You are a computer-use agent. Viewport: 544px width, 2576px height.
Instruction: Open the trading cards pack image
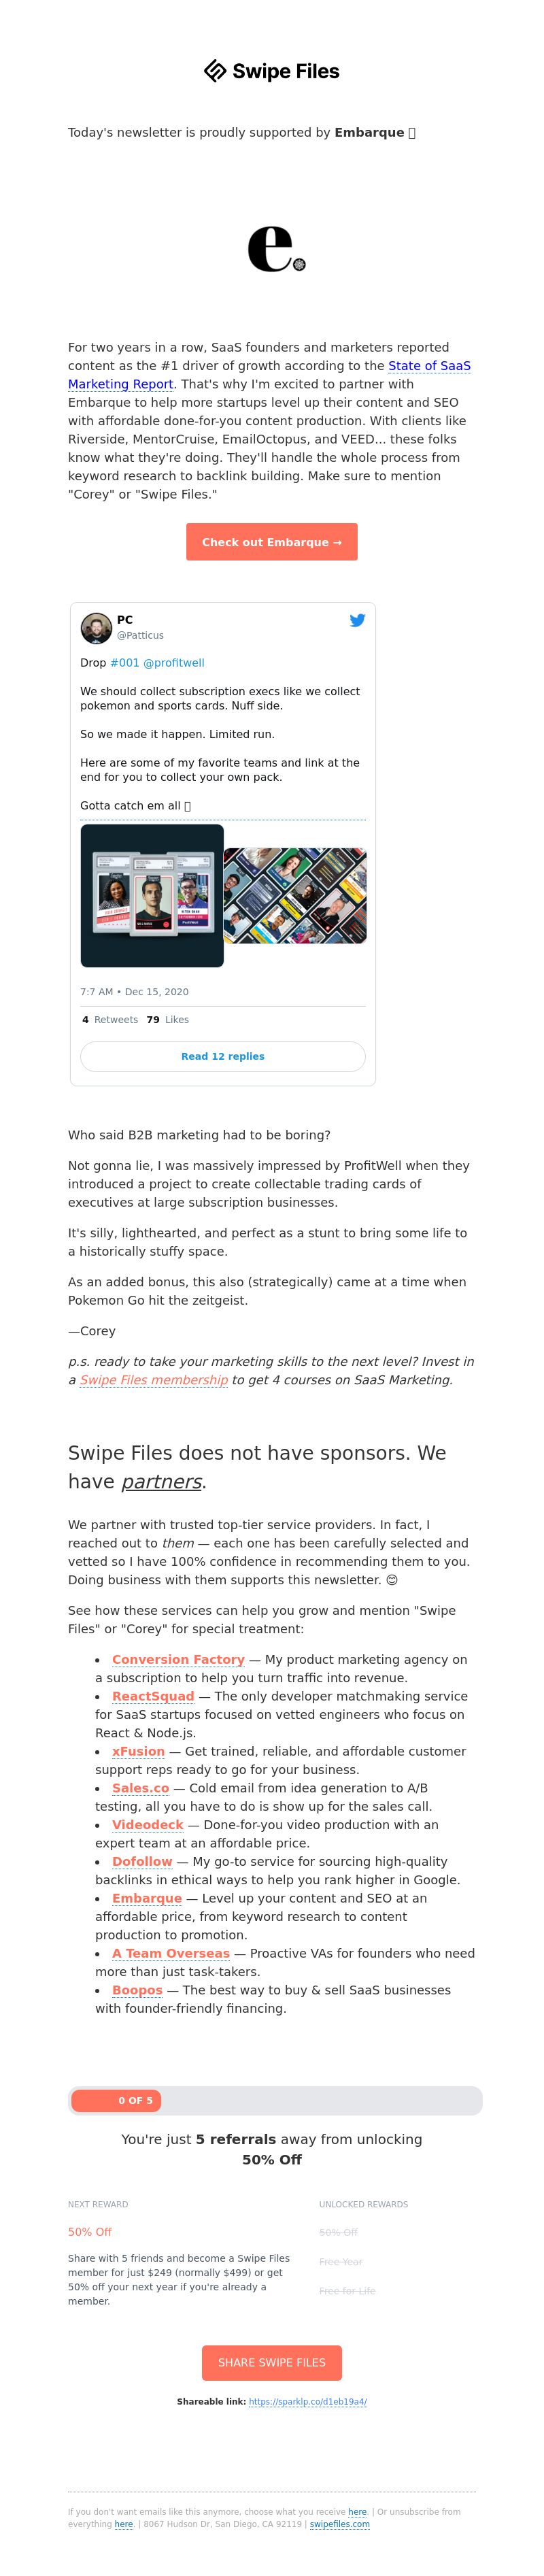tap(152, 895)
